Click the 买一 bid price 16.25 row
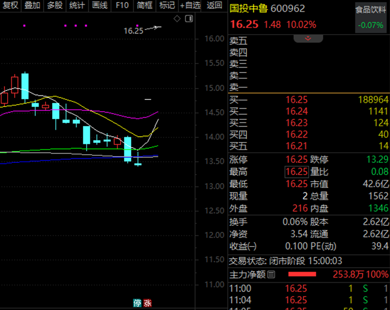Screen dimensions: 390x310 pyautogui.click(x=296, y=99)
